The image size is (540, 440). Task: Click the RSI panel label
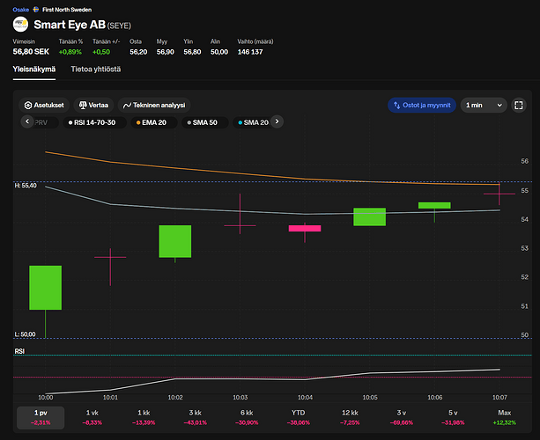pos(19,351)
